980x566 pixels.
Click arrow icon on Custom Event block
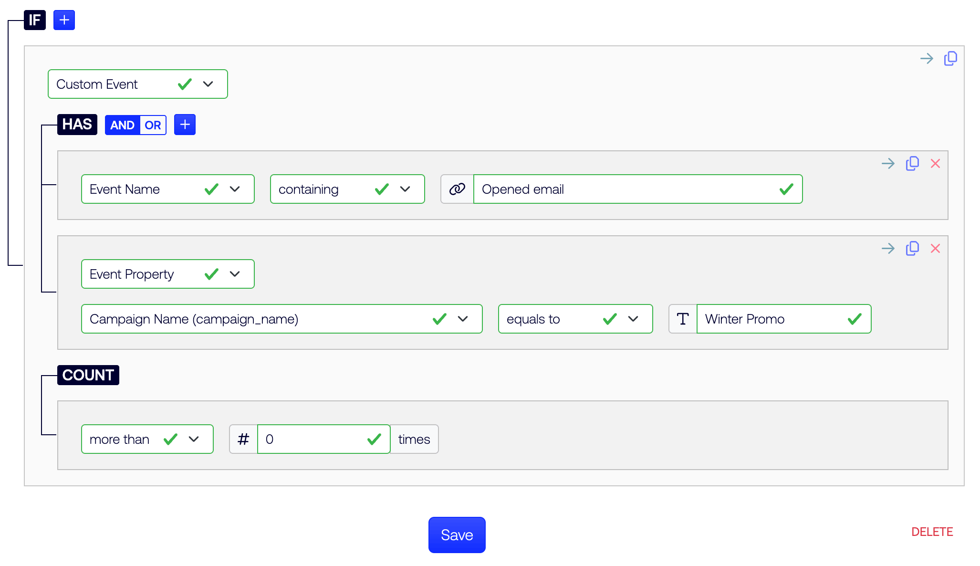[x=927, y=59]
